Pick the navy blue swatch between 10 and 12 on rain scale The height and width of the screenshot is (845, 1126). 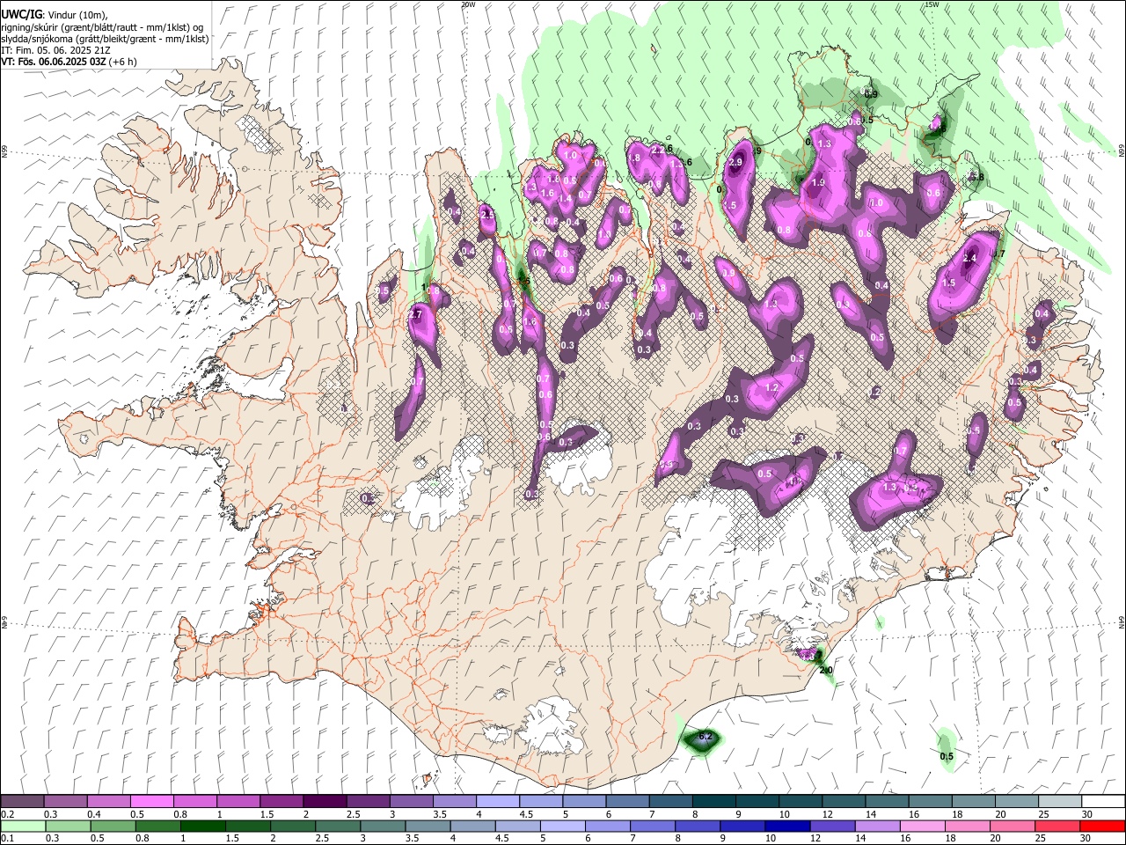click(786, 826)
